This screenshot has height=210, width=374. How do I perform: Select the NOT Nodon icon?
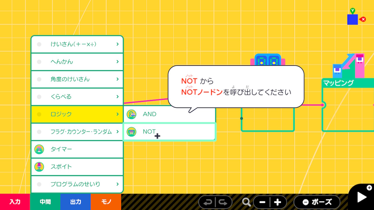tap(131, 132)
